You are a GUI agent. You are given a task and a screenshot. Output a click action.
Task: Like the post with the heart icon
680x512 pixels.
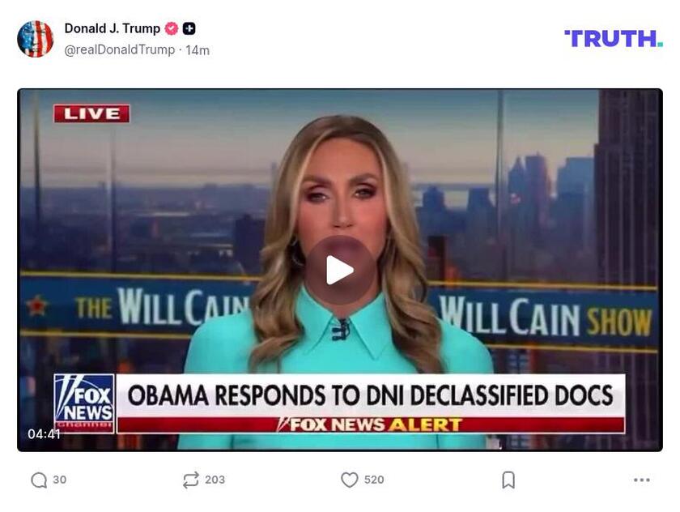click(350, 480)
